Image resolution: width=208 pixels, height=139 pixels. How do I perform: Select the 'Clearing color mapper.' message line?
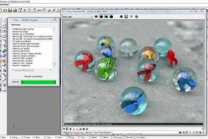(23, 63)
